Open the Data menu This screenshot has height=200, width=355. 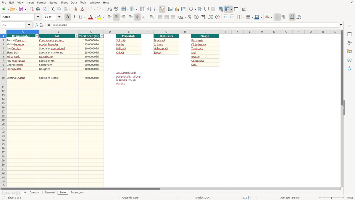(74, 2)
